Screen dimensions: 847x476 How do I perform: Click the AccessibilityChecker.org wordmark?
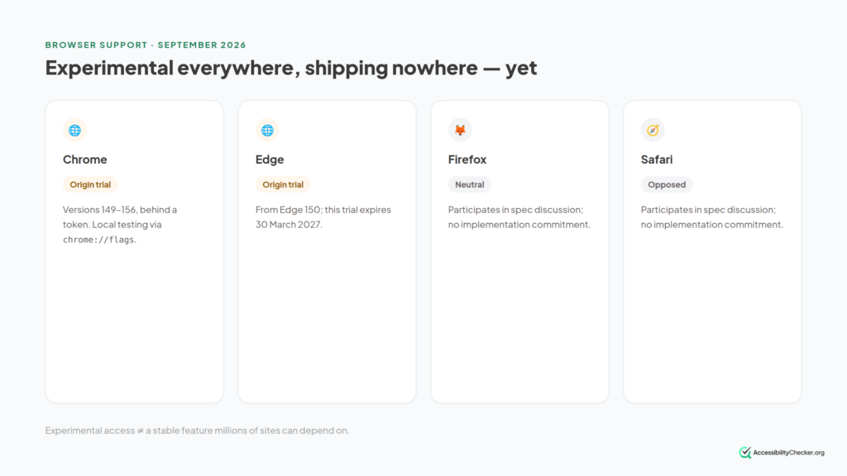point(788,453)
